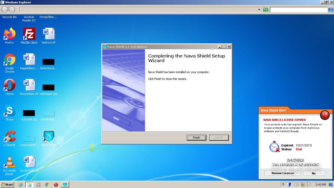Click No in Nava Shield Alert

(314, 173)
